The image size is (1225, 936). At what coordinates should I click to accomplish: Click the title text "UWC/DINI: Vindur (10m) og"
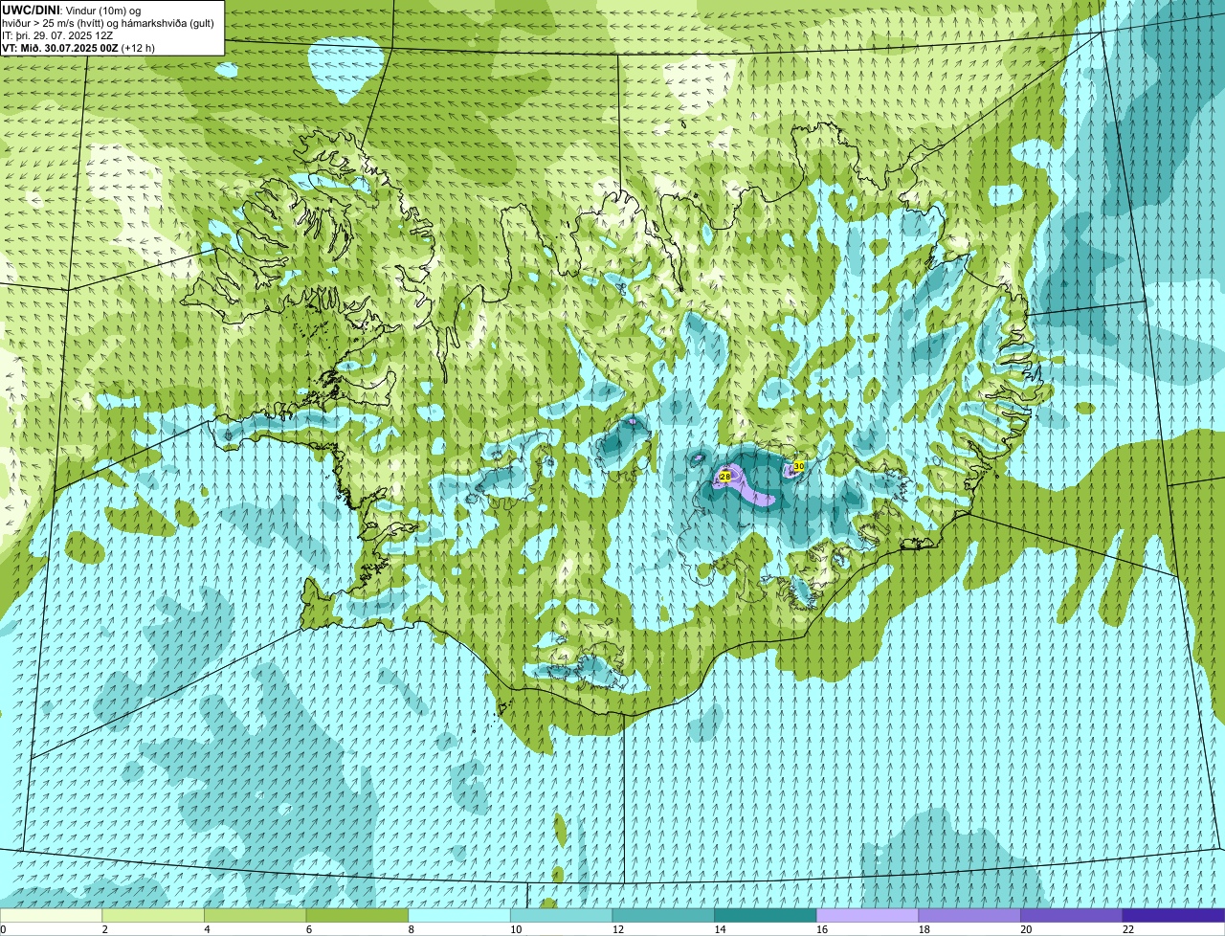click(72, 10)
